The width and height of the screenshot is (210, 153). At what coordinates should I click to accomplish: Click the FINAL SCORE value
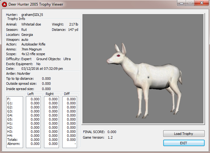point(112,132)
